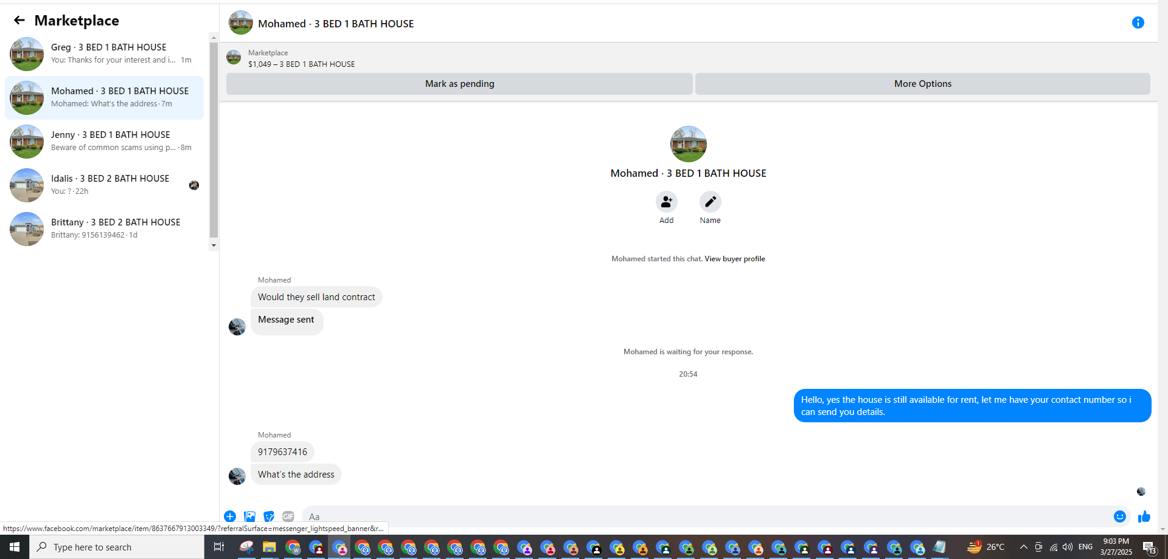The image size is (1168, 559).
Task: Open the taskbar clock showing 9:03 PM
Action: click(x=1116, y=547)
